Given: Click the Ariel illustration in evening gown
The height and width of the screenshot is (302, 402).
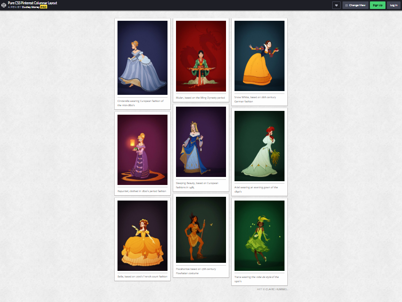Looking at the screenshot, I should tap(259, 146).
